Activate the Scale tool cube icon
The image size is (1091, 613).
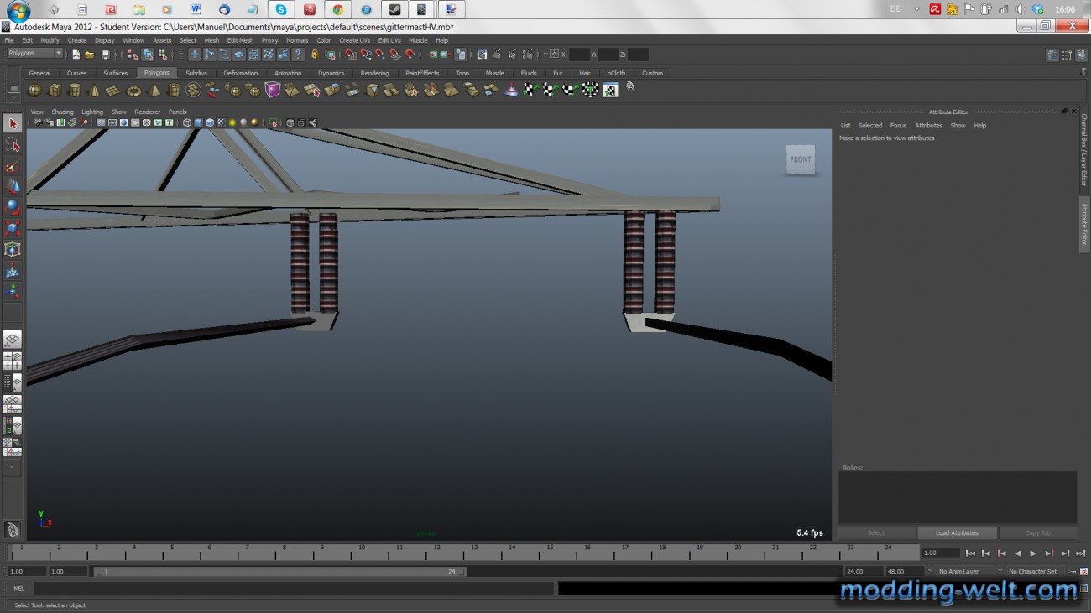pos(13,228)
